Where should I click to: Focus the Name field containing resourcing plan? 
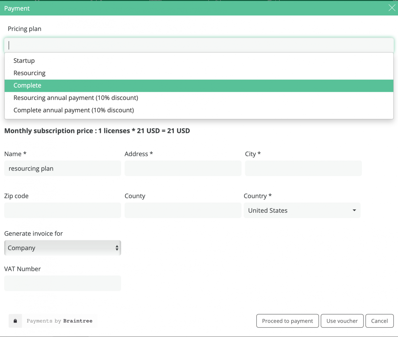pyautogui.click(x=62, y=168)
